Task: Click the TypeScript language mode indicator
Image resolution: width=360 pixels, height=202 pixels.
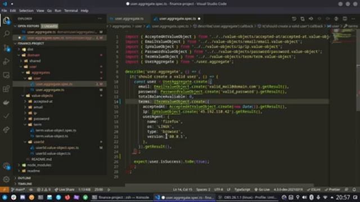Action: (242, 190)
